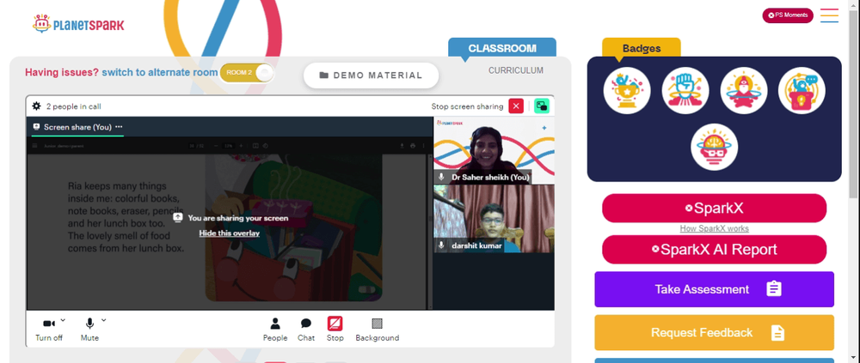Hide the screen sharing overlay

pyautogui.click(x=230, y=233)
